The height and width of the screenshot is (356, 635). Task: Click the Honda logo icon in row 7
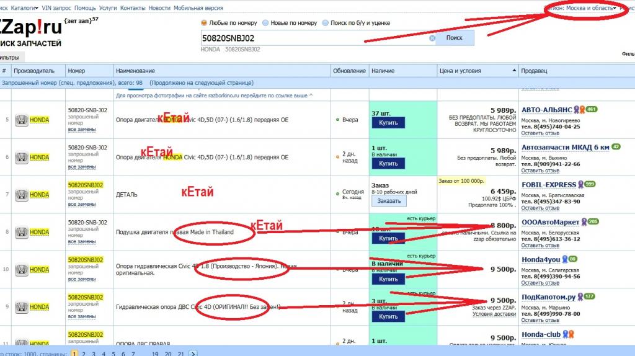[22, 195]
